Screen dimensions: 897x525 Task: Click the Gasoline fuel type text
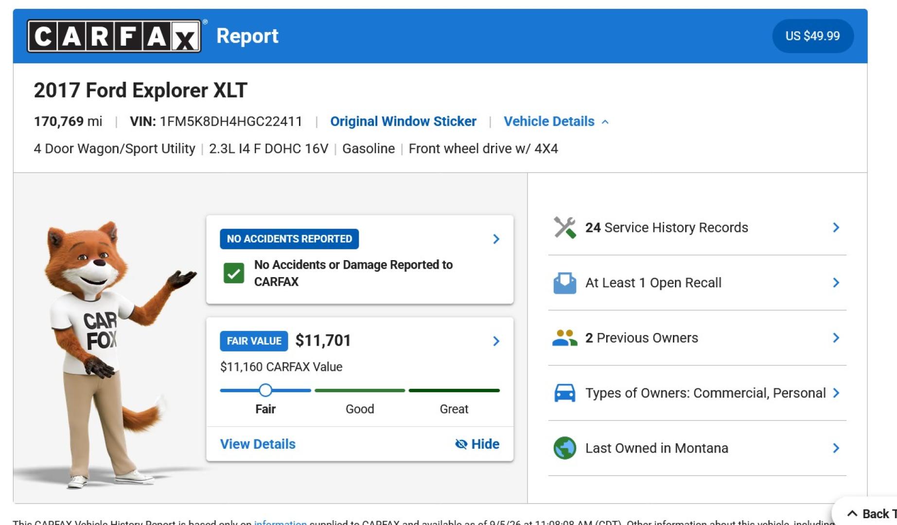point(369,149)
